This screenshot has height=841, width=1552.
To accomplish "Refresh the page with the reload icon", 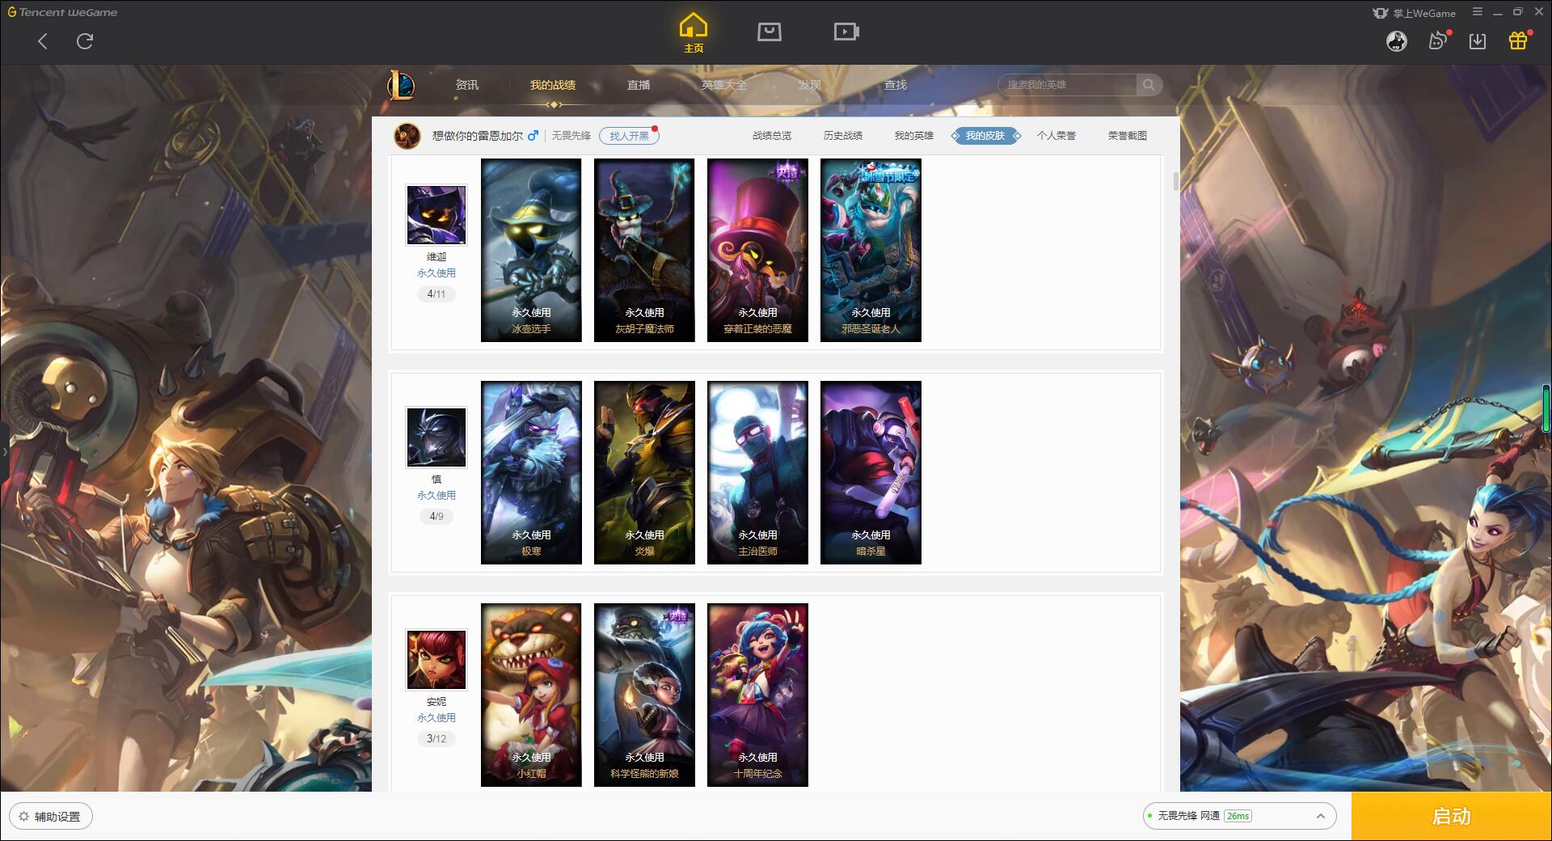I will [85, 41].
